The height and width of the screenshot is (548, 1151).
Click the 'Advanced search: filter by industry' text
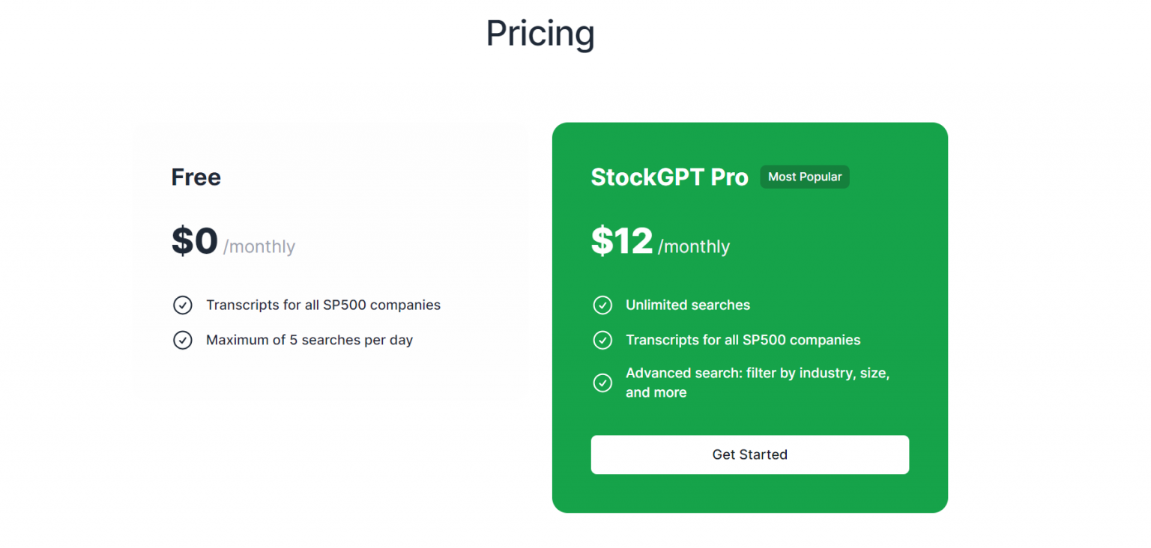(x=757, y=373)
